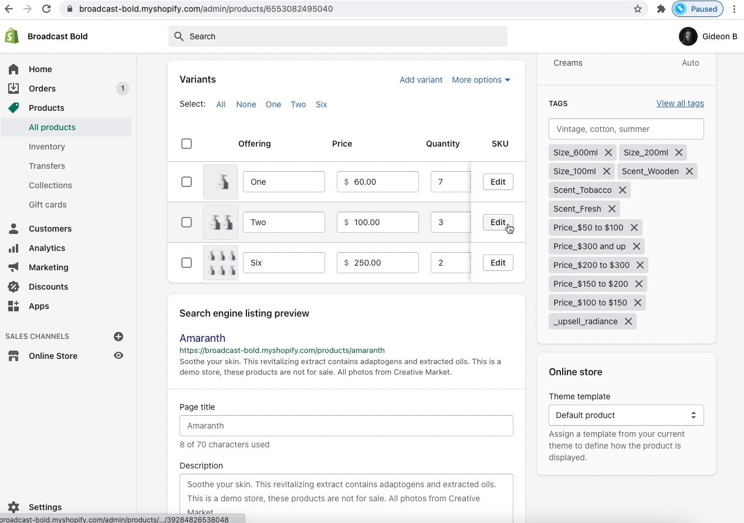Open the Theme template dropdown
This screenshot has width=744, height=523.
click(x=626, y=415)
